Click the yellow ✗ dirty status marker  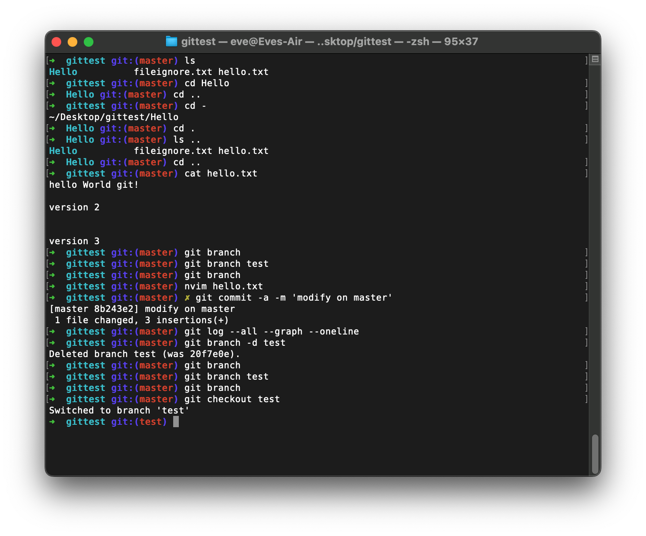[x=187, y=298]
